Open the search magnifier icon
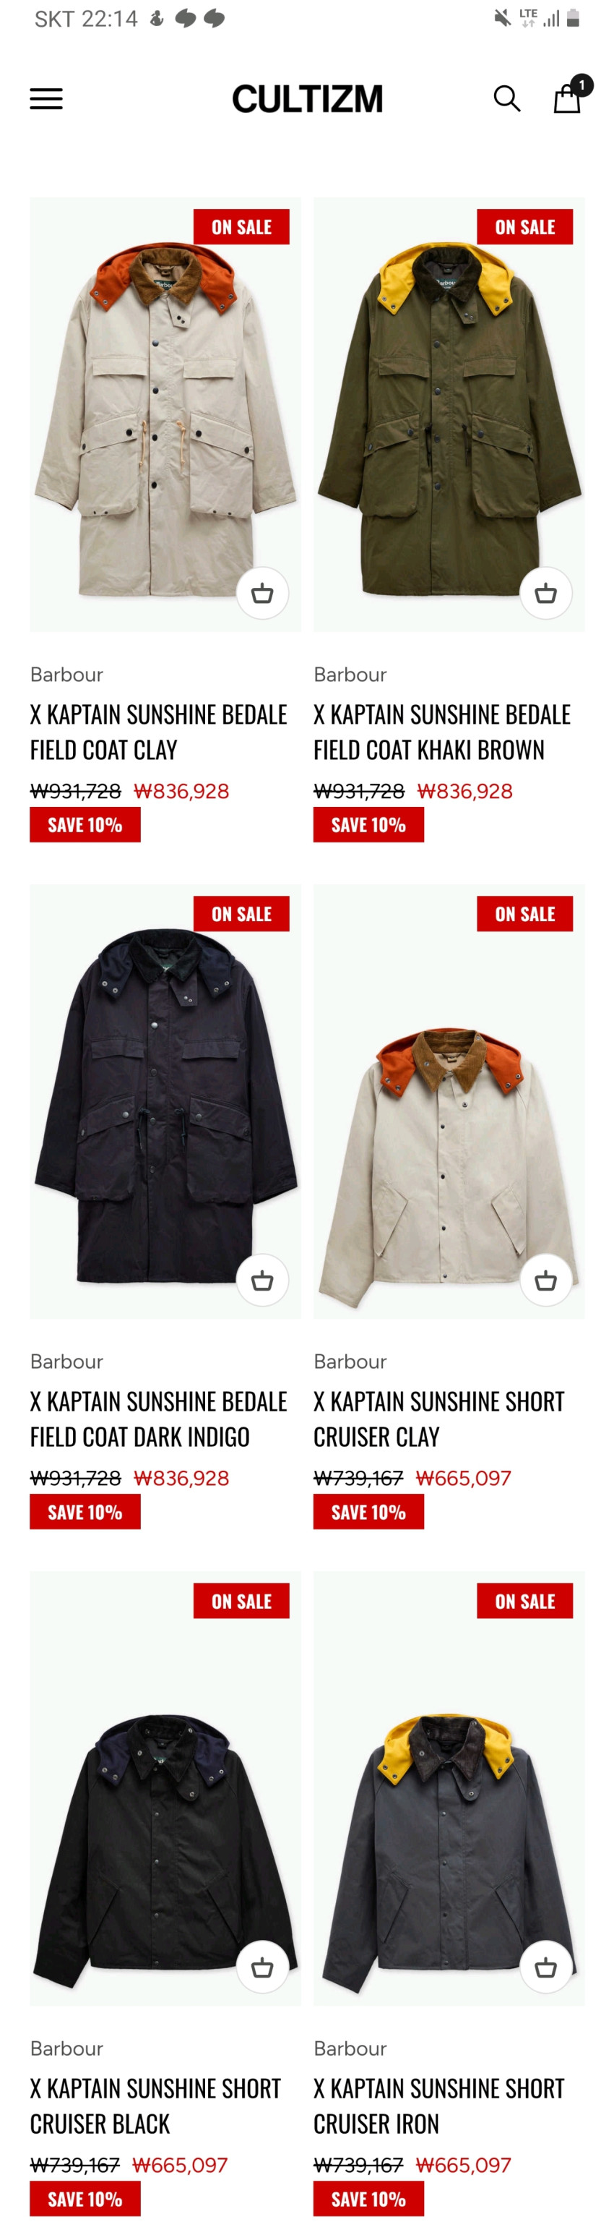 click(506, 99)
